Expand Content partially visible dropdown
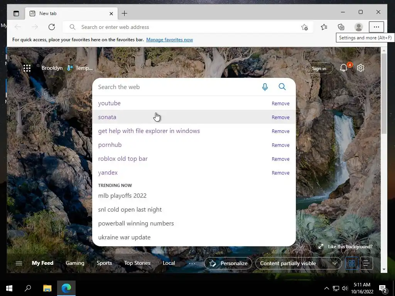This screenshot has height=296, width=395. click(299, 263)
